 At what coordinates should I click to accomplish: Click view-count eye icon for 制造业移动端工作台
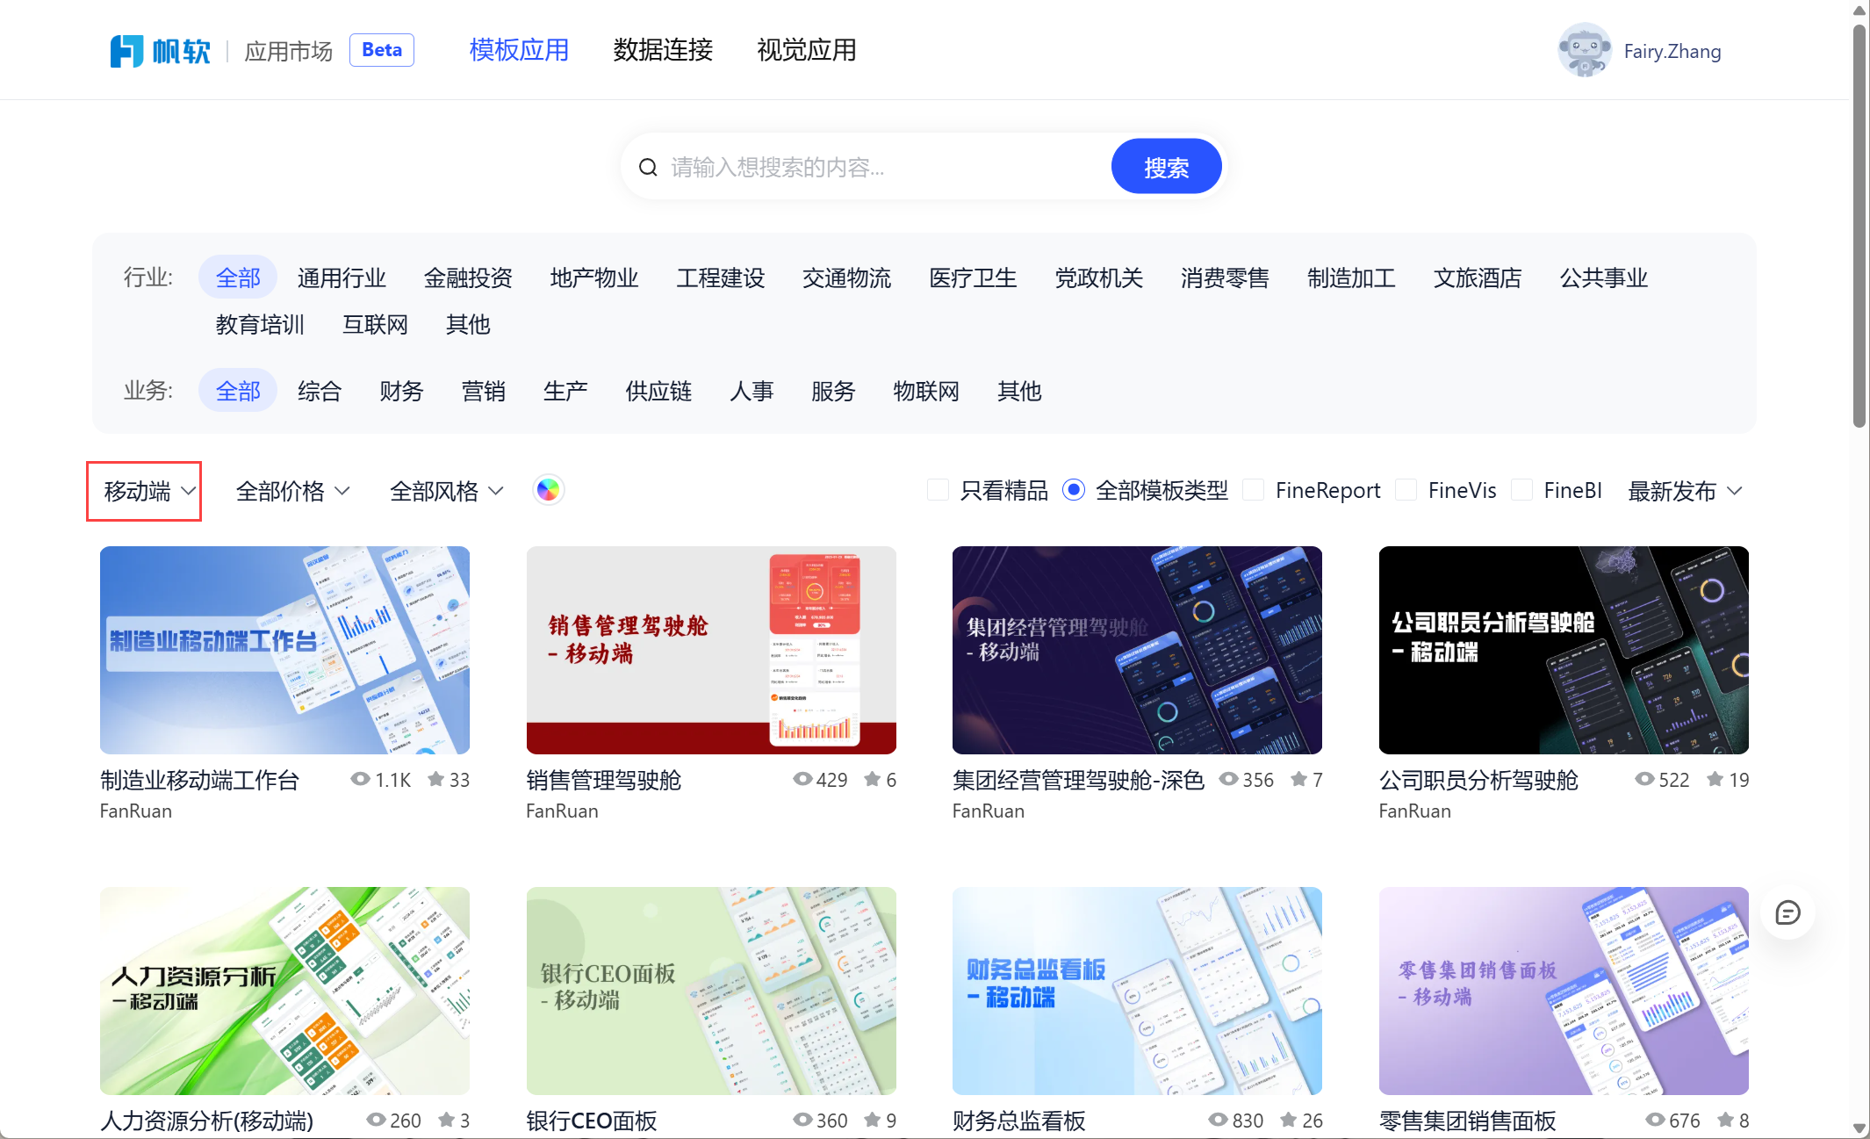pos(360,779)
